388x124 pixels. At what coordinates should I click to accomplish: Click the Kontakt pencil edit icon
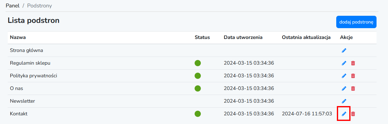tap(344, 114)
